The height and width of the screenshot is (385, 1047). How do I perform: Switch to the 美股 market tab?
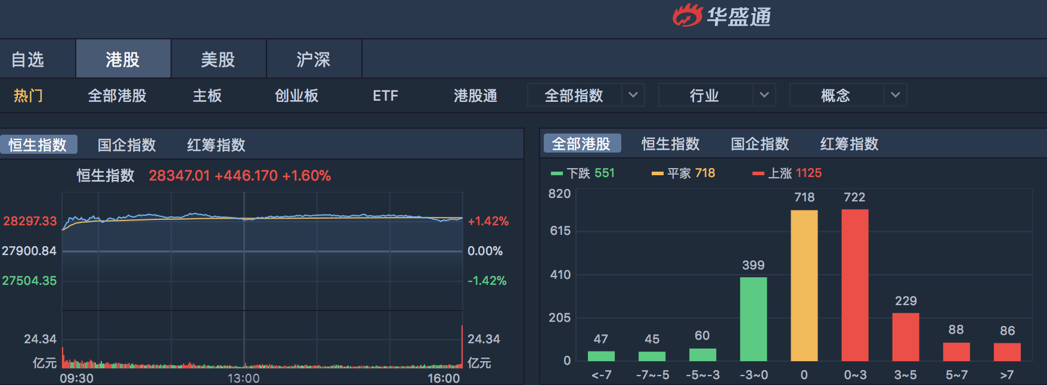click(218, 60)
